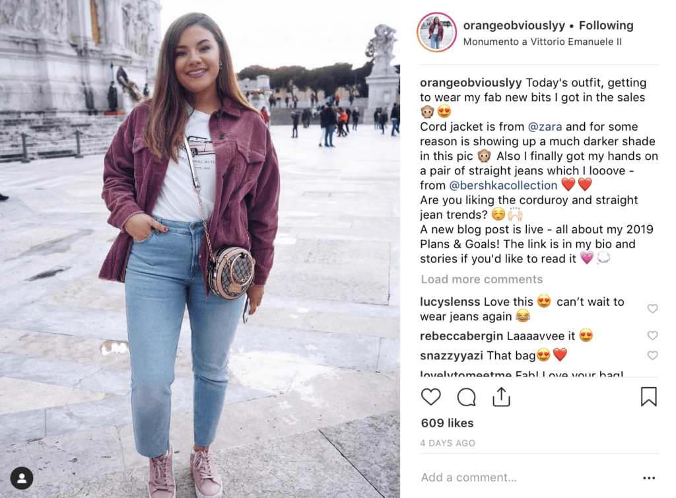View the list of 609 likes
This screenshot has height=498, width=676.
point(447,423)
